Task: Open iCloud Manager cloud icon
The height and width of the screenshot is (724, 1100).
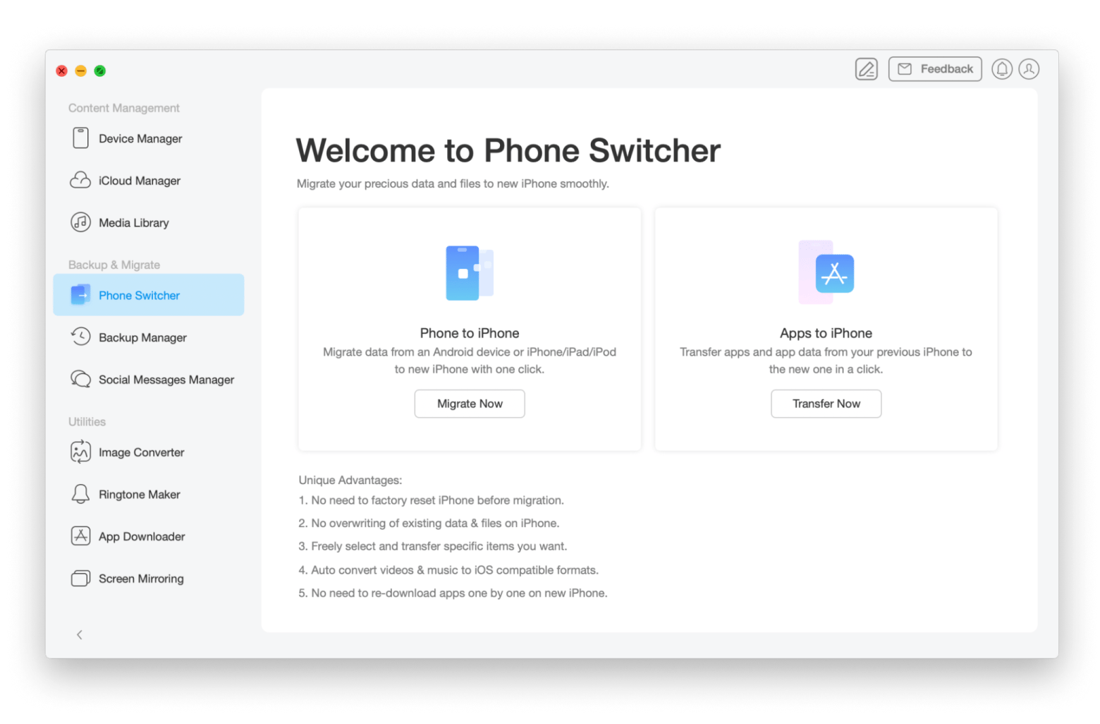Action: (x=80, y=181)
